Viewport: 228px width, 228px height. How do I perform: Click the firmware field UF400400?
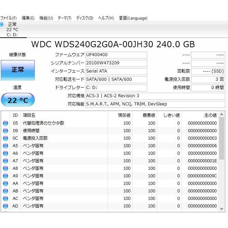point(116,55)
